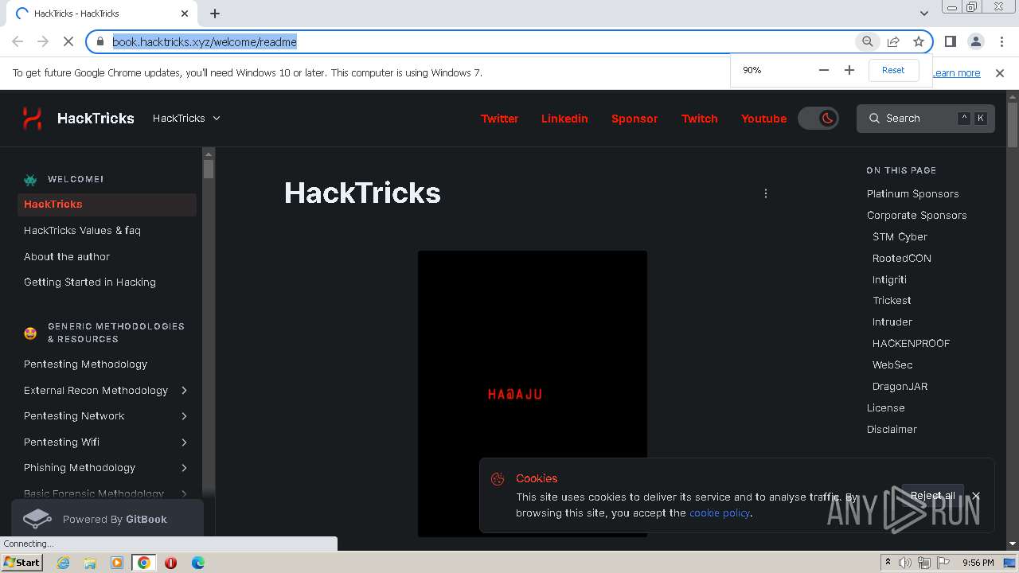This screenshot has height=573, width=1019.
Task: Select HackTricks in the sidebar
Action: point(107,205)
